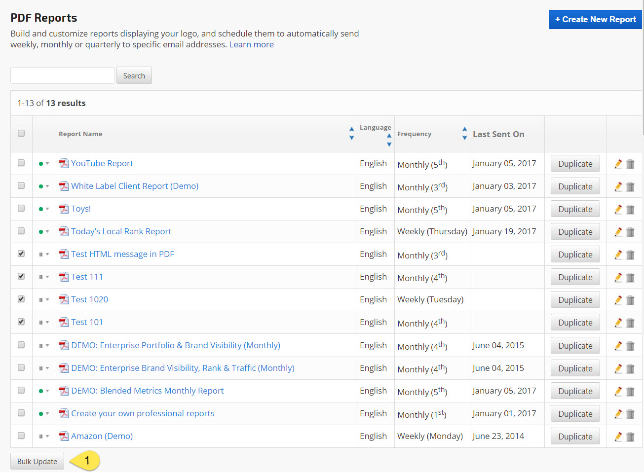Click the trash icon for Test 101
This screenshot has width=644, height=473.
tap(630, 323)
